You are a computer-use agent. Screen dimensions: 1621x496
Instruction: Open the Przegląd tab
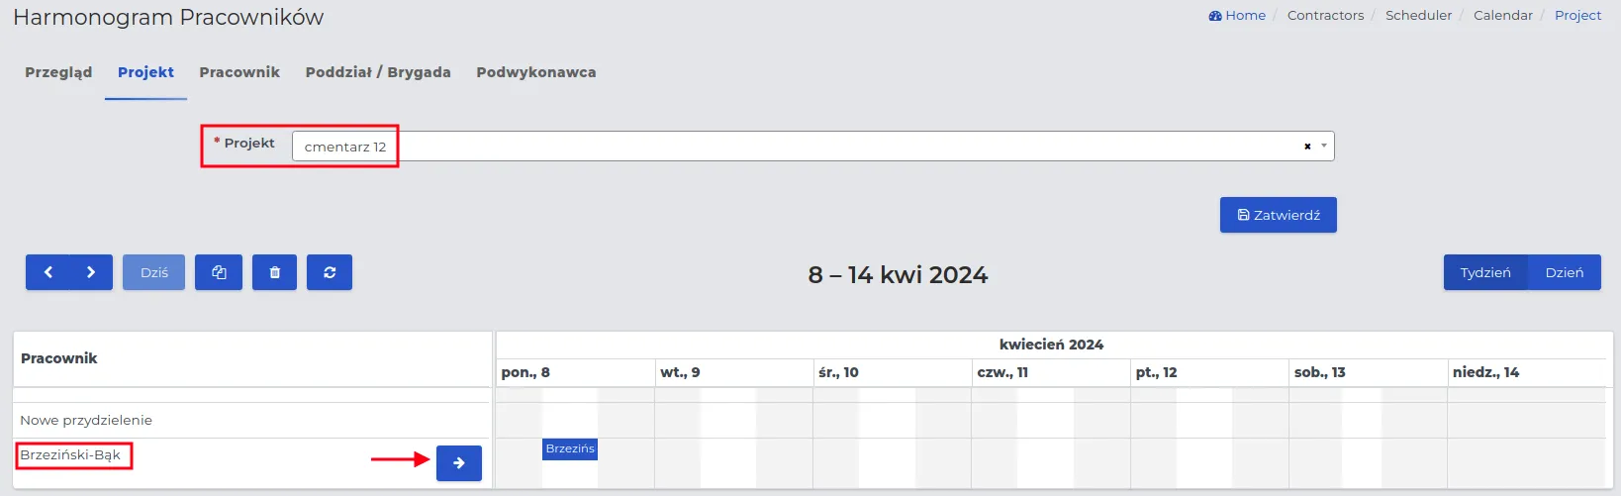[x=58, y=72]
